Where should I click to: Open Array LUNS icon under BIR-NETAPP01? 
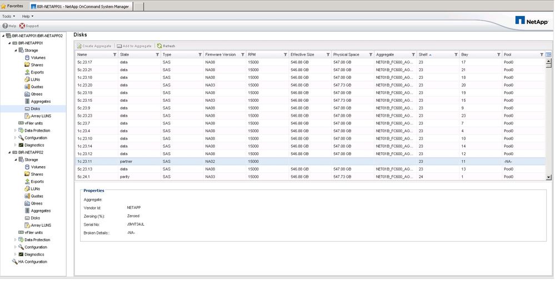pos(27,116)
